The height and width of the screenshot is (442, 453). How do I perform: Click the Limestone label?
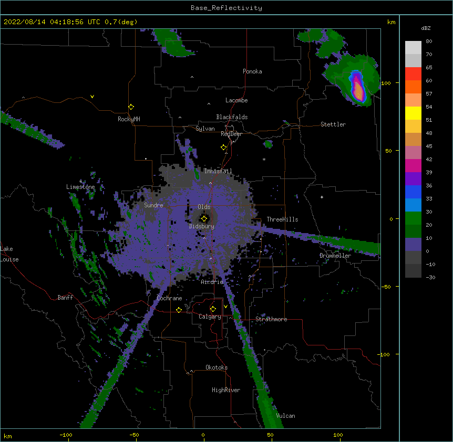pos(80,187)
